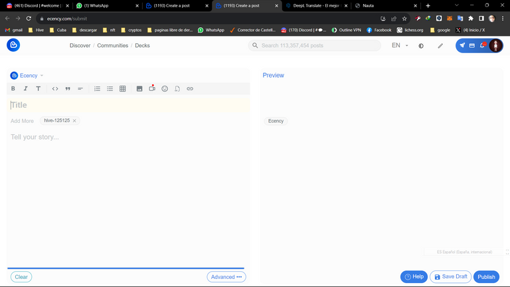Insert a link with chain icon

click(x=190, y=88)
